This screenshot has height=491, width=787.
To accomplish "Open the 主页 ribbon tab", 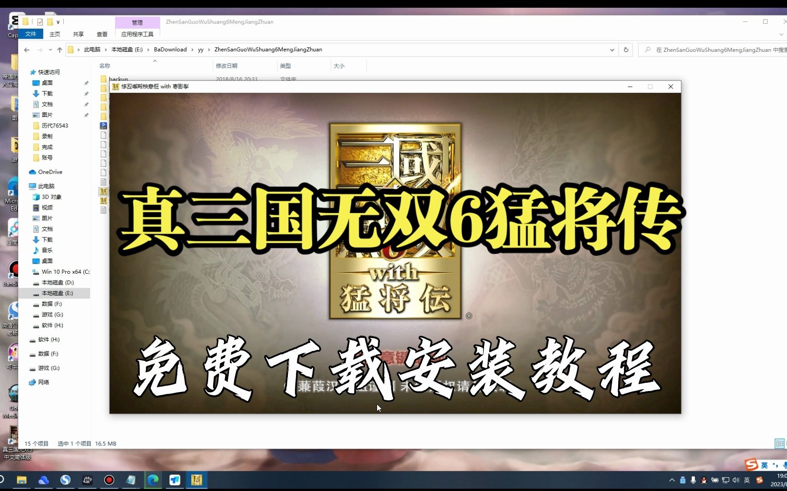I will (x=55, y=34).
